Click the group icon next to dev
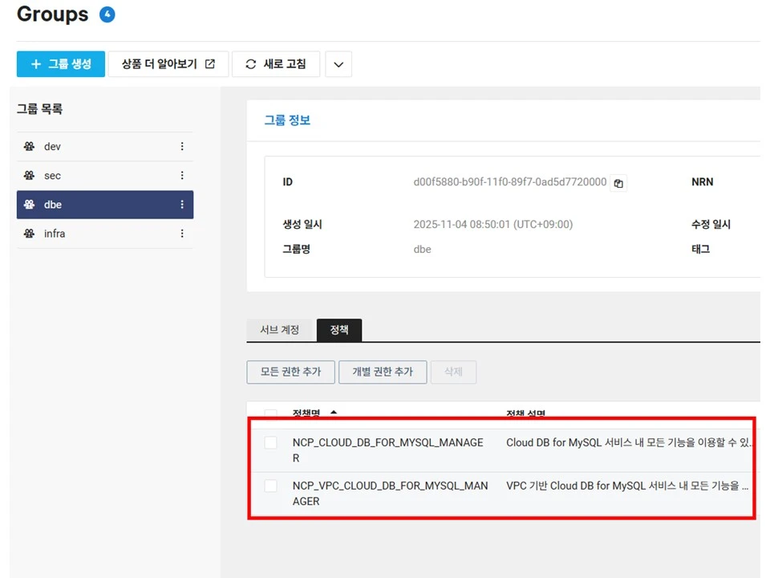This screenshot has width=770, height=578. click(29, 146)
